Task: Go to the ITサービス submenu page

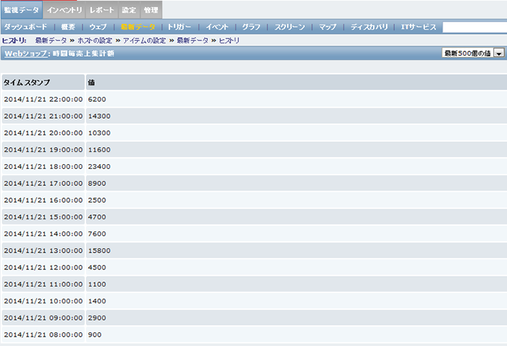Action: (419, 27)
